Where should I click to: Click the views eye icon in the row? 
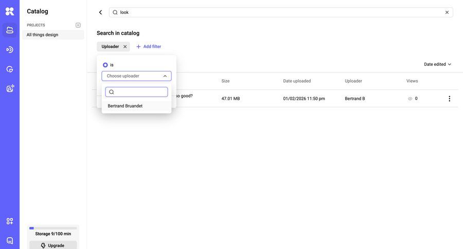410,99
